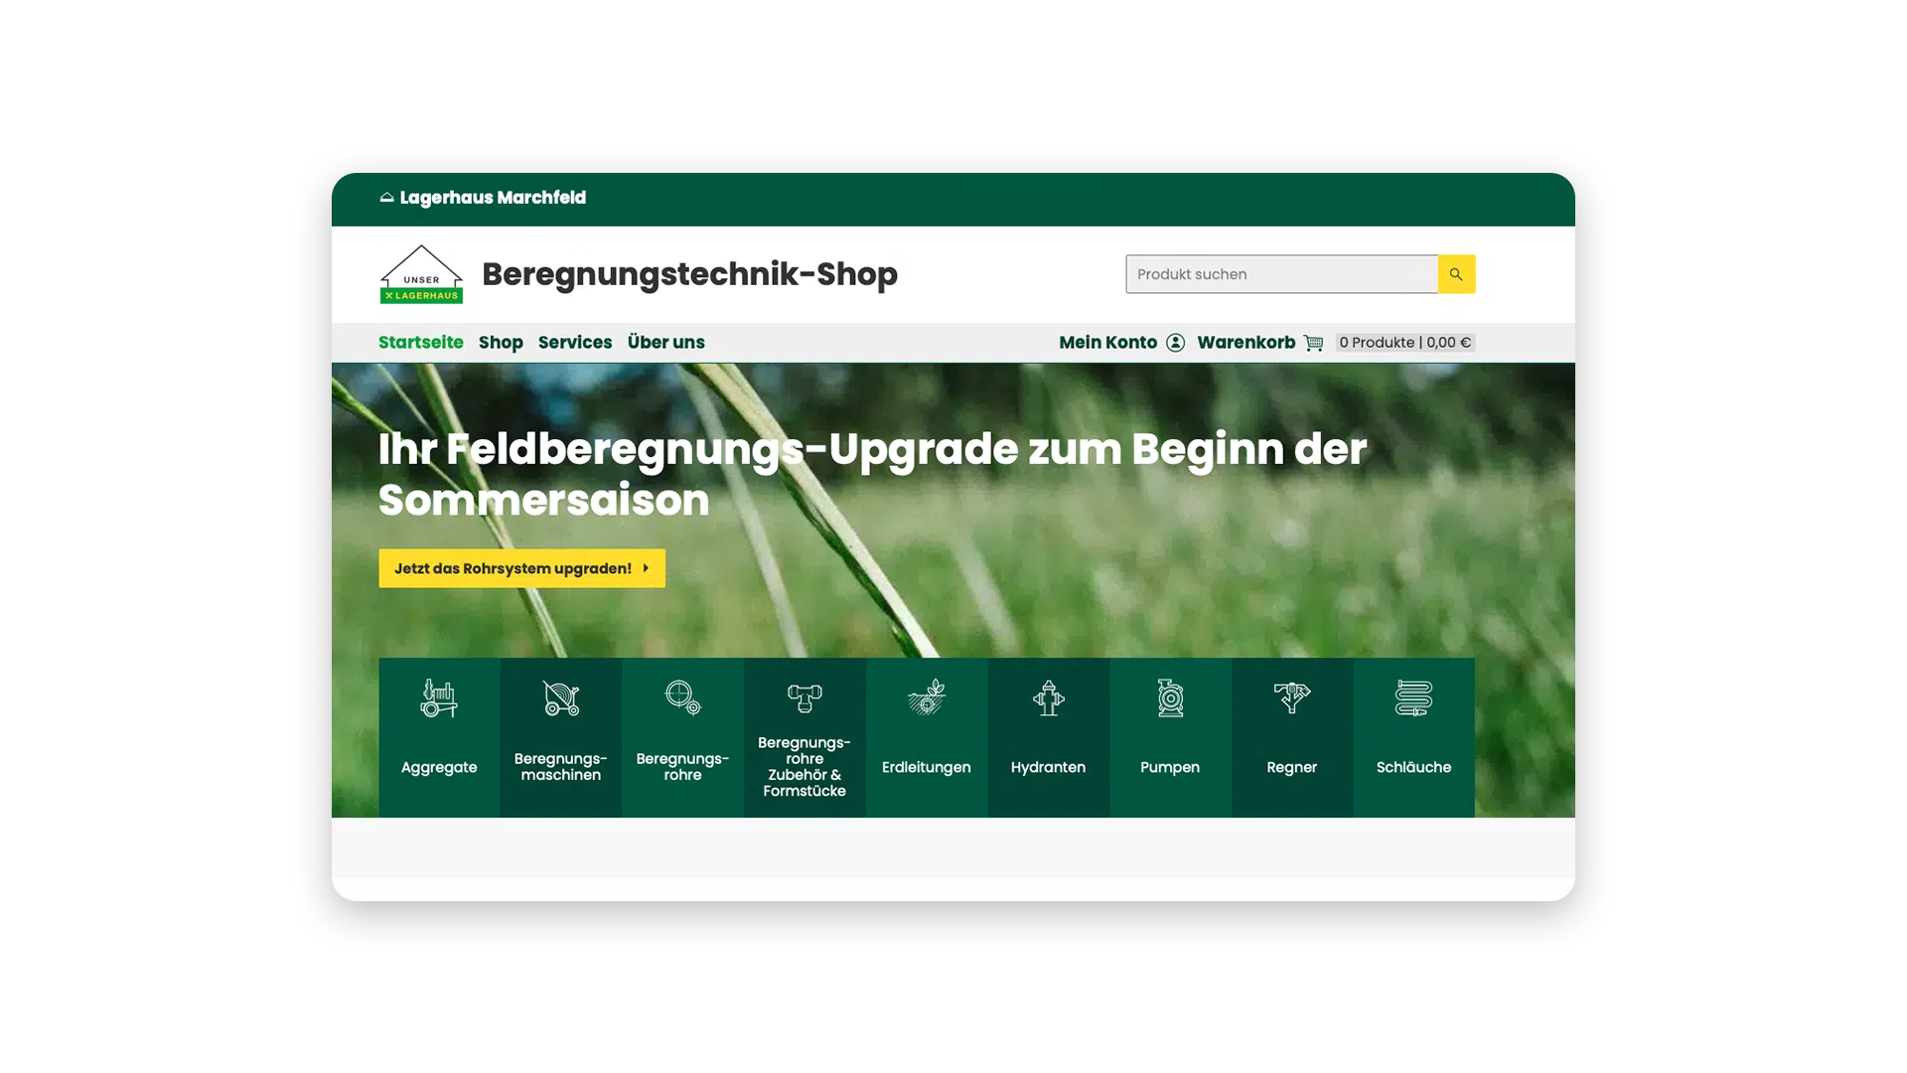Screen dimensions: 1907x1073
Task: Click the Mein Konto user icon
Action: (1175, 343)
